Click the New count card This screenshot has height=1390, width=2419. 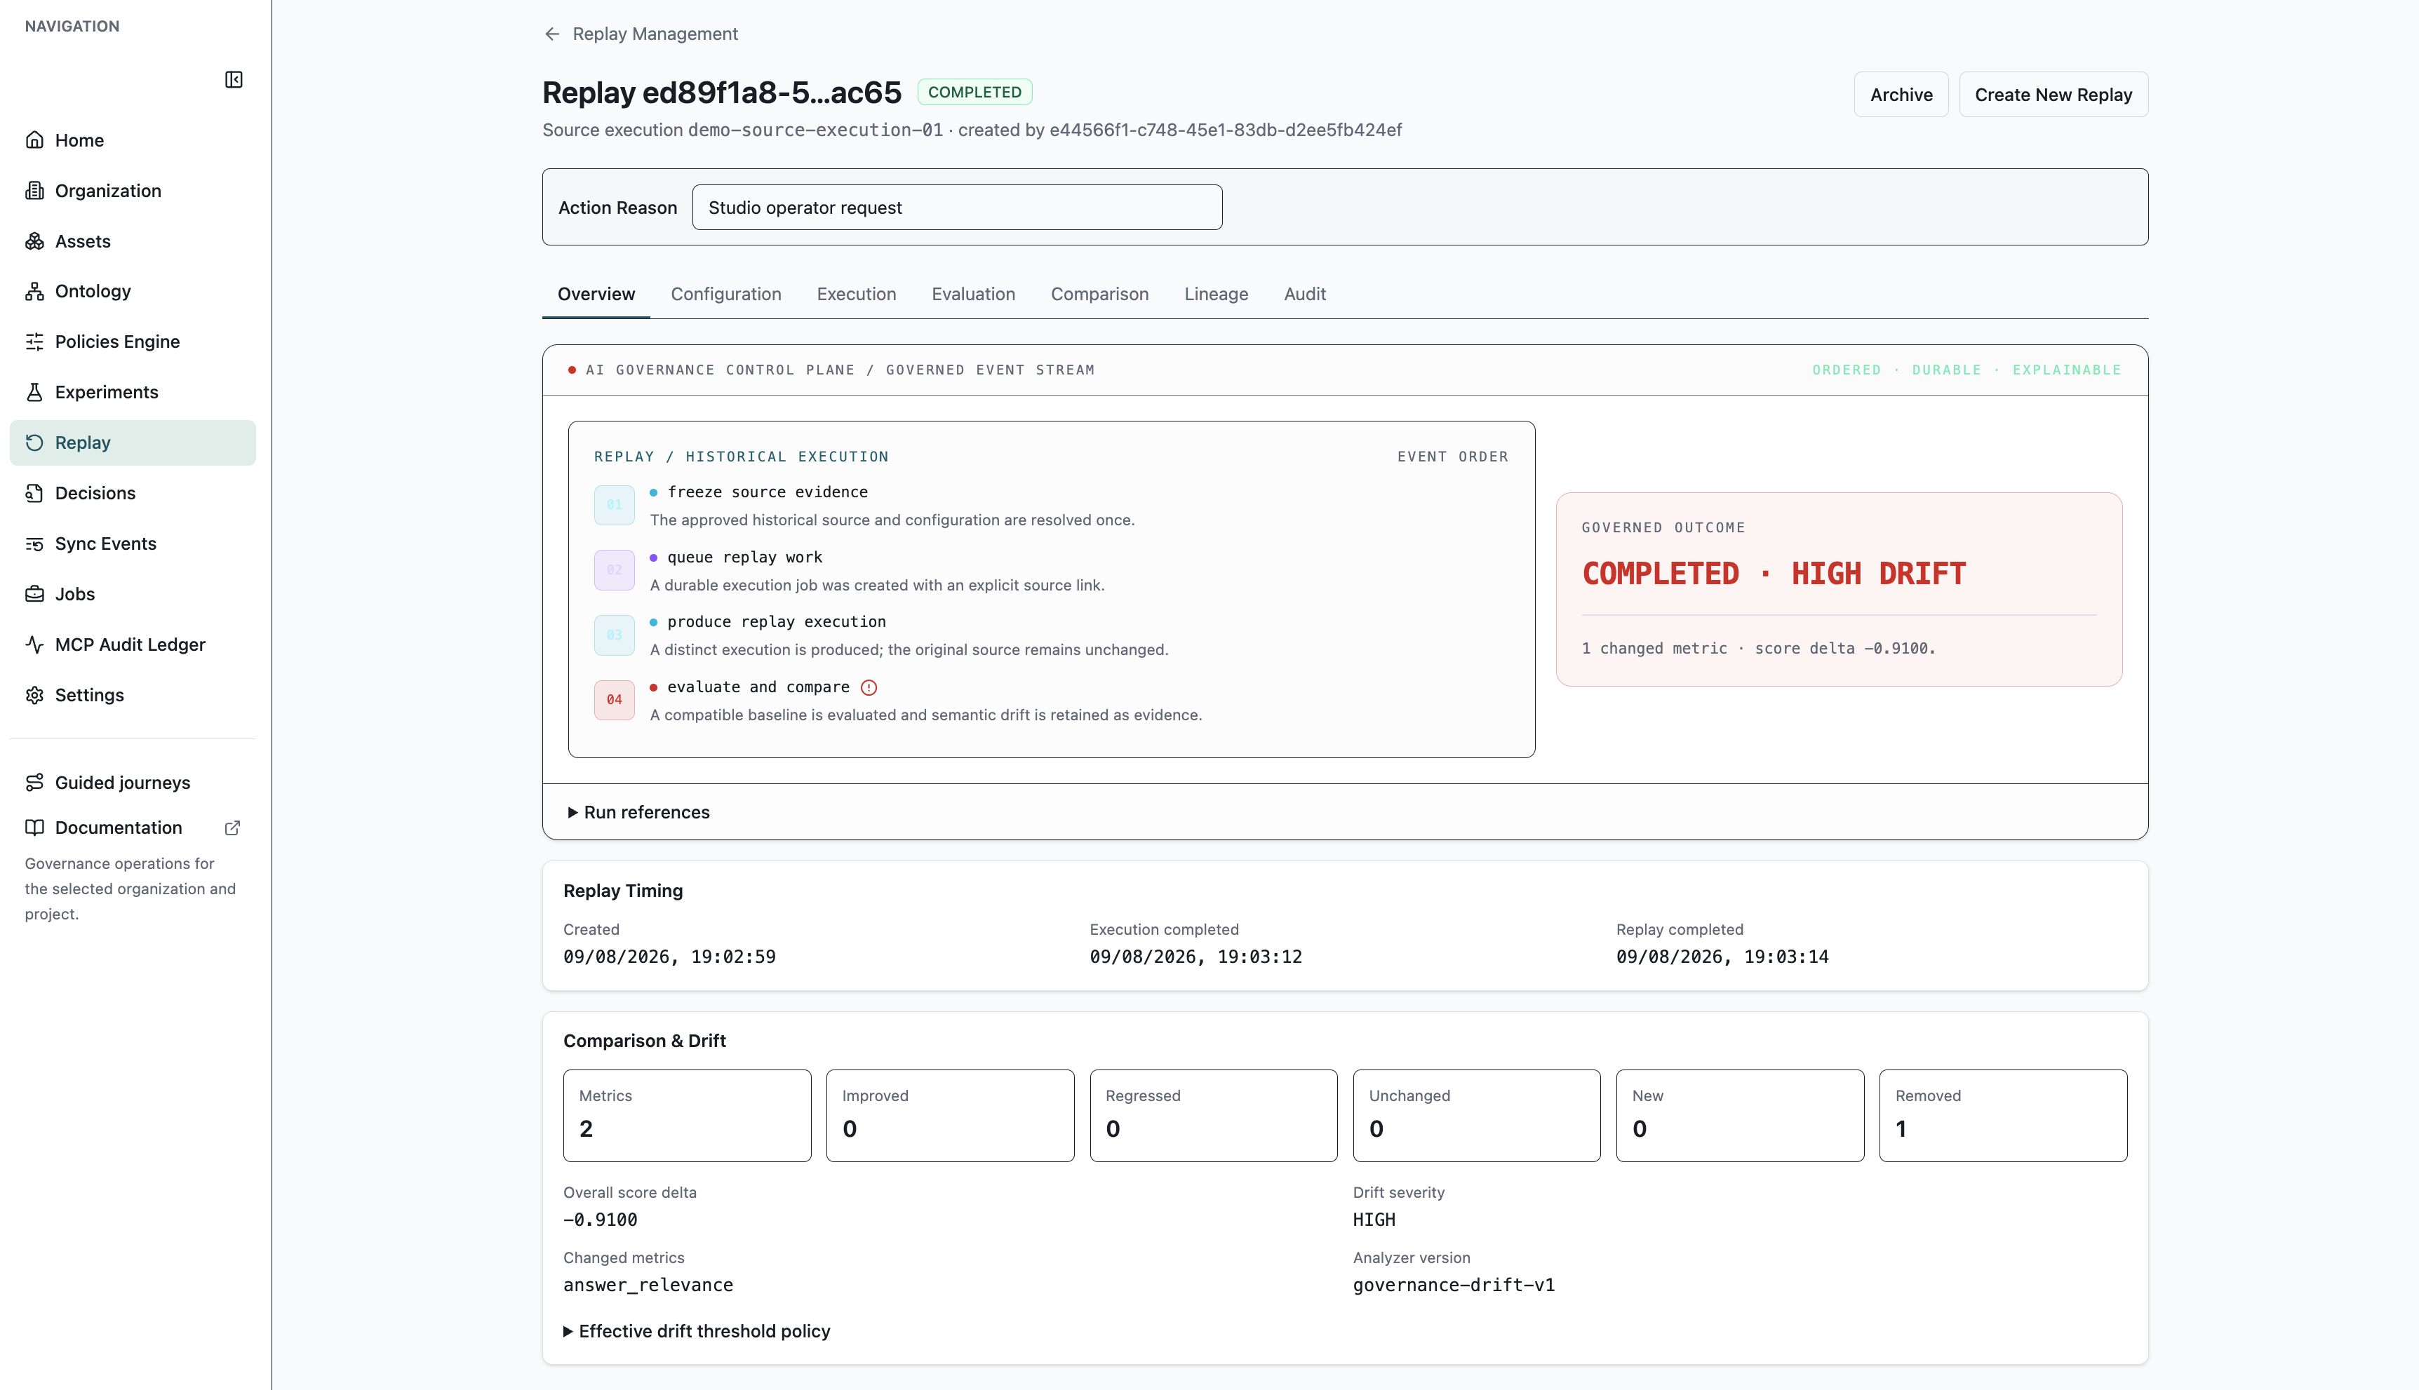(x=1740, y=1116)
